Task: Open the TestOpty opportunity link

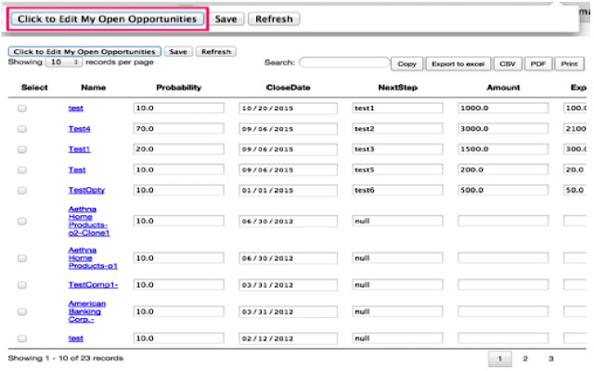Action: (86, 190)
